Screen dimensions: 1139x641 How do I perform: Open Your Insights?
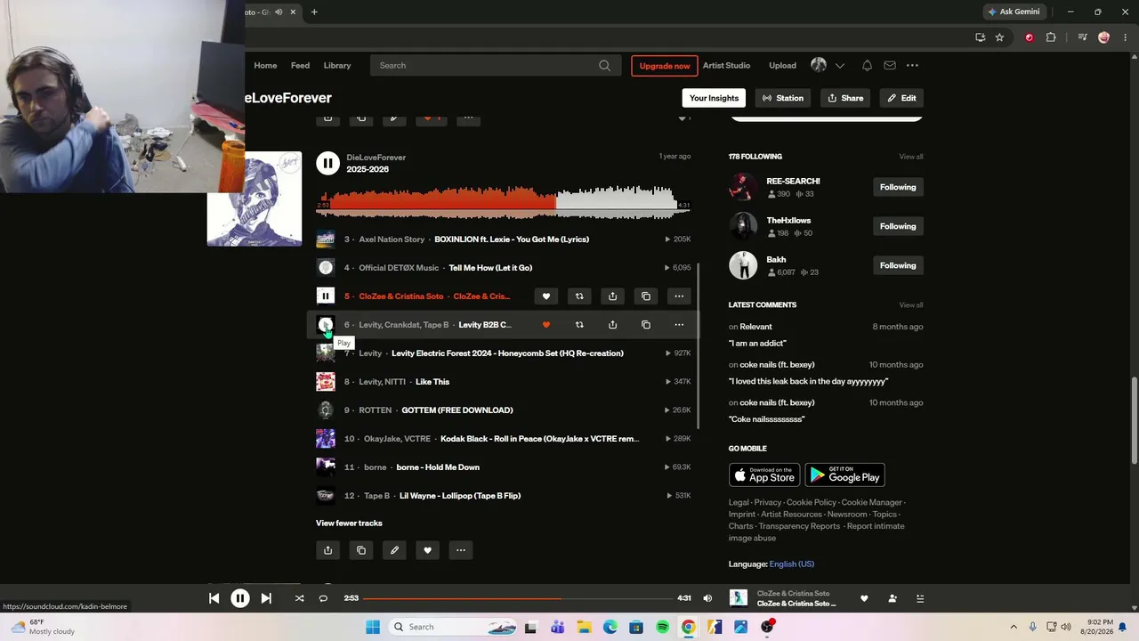[x=714, y=98]
